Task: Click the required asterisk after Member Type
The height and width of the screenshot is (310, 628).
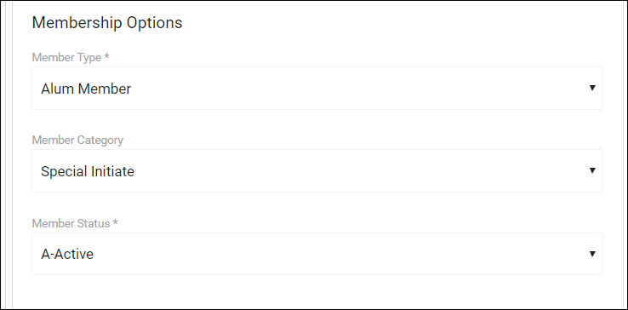Action: (106, 56)
